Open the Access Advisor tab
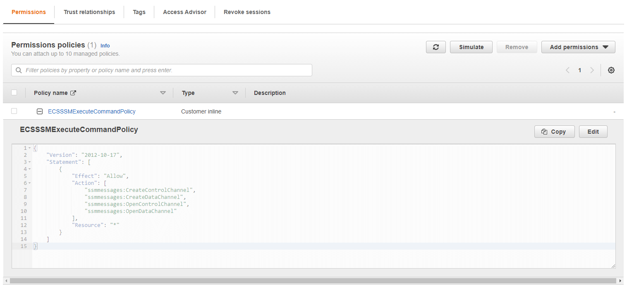Screen dimensions: 627x288 [184, 12]
